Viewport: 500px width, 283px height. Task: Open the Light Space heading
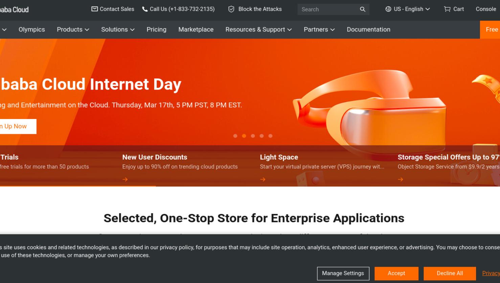pos(279,157)
